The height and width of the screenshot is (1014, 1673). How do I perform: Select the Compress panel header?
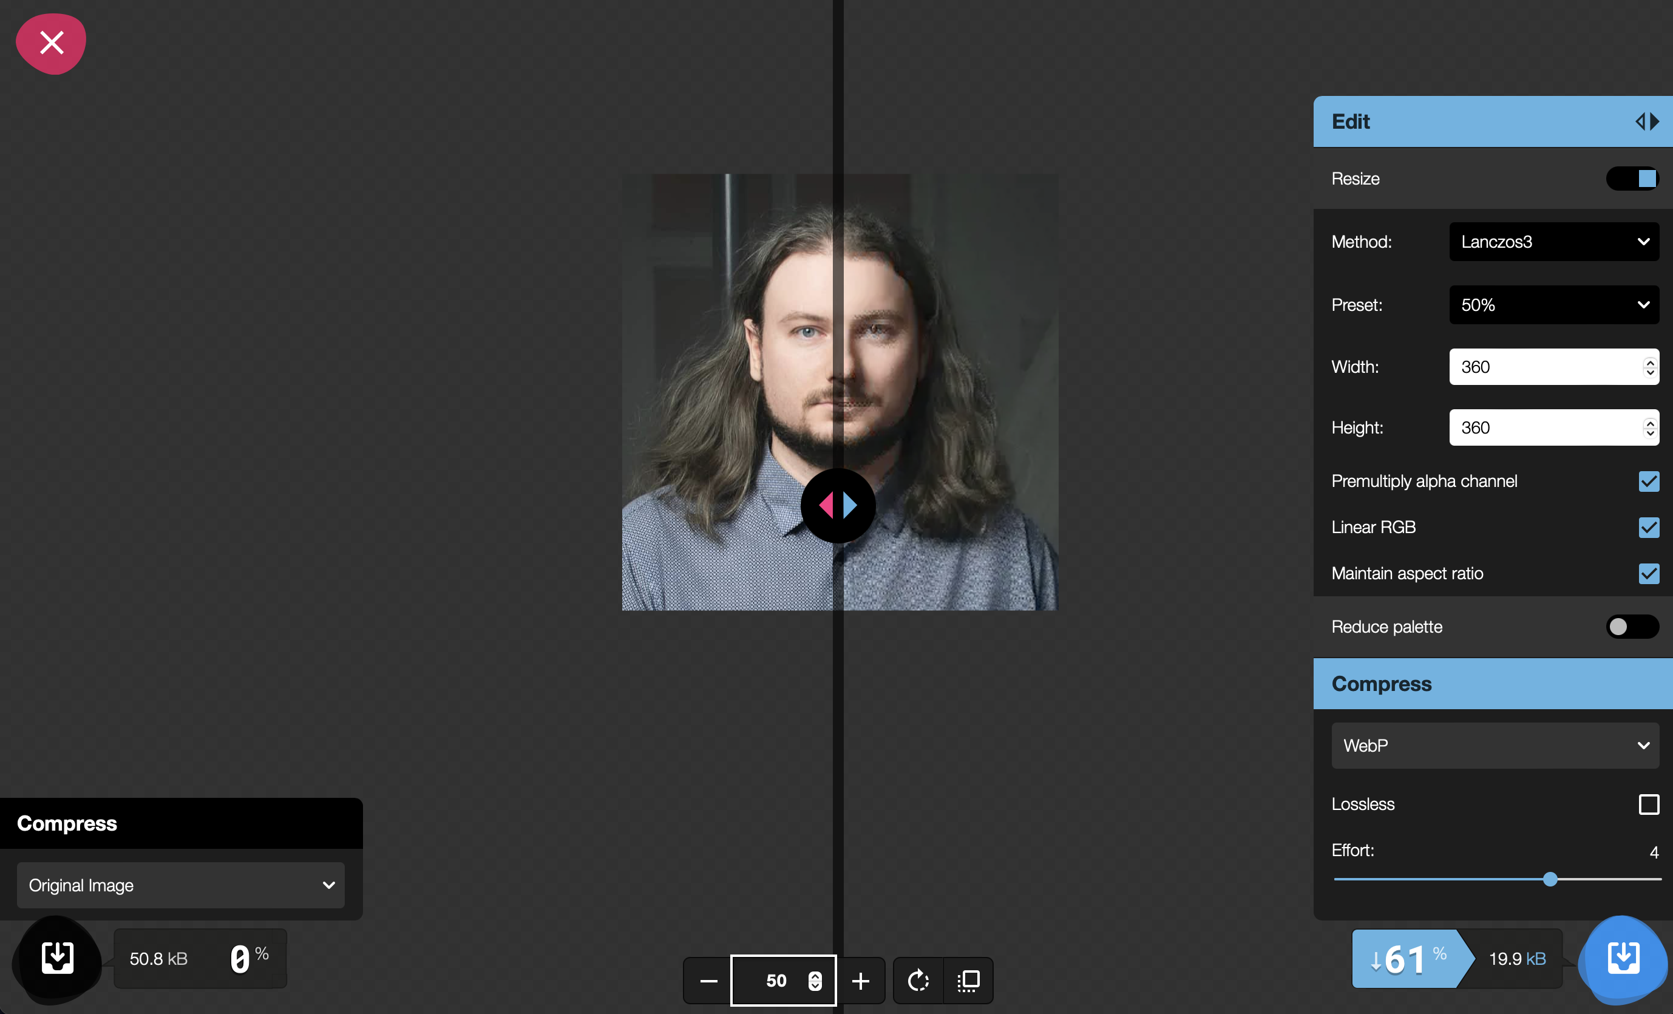[x=1381, y=684]
